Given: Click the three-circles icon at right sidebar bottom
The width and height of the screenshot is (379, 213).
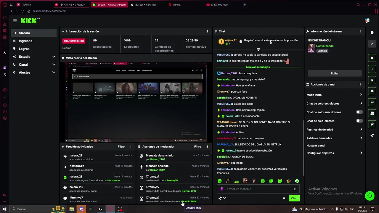Looking at the screenshot, I should coord(372,135).
